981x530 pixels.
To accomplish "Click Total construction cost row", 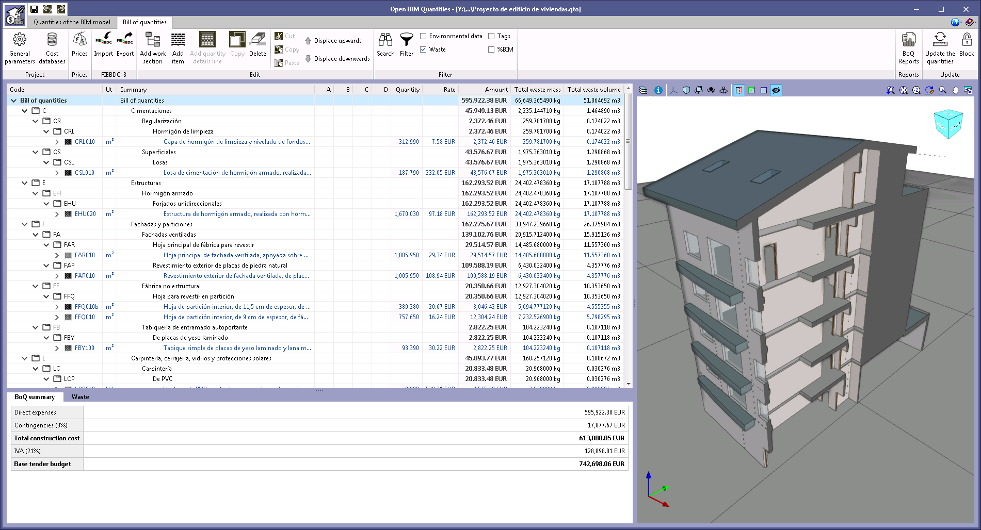I will click(319, 438).
